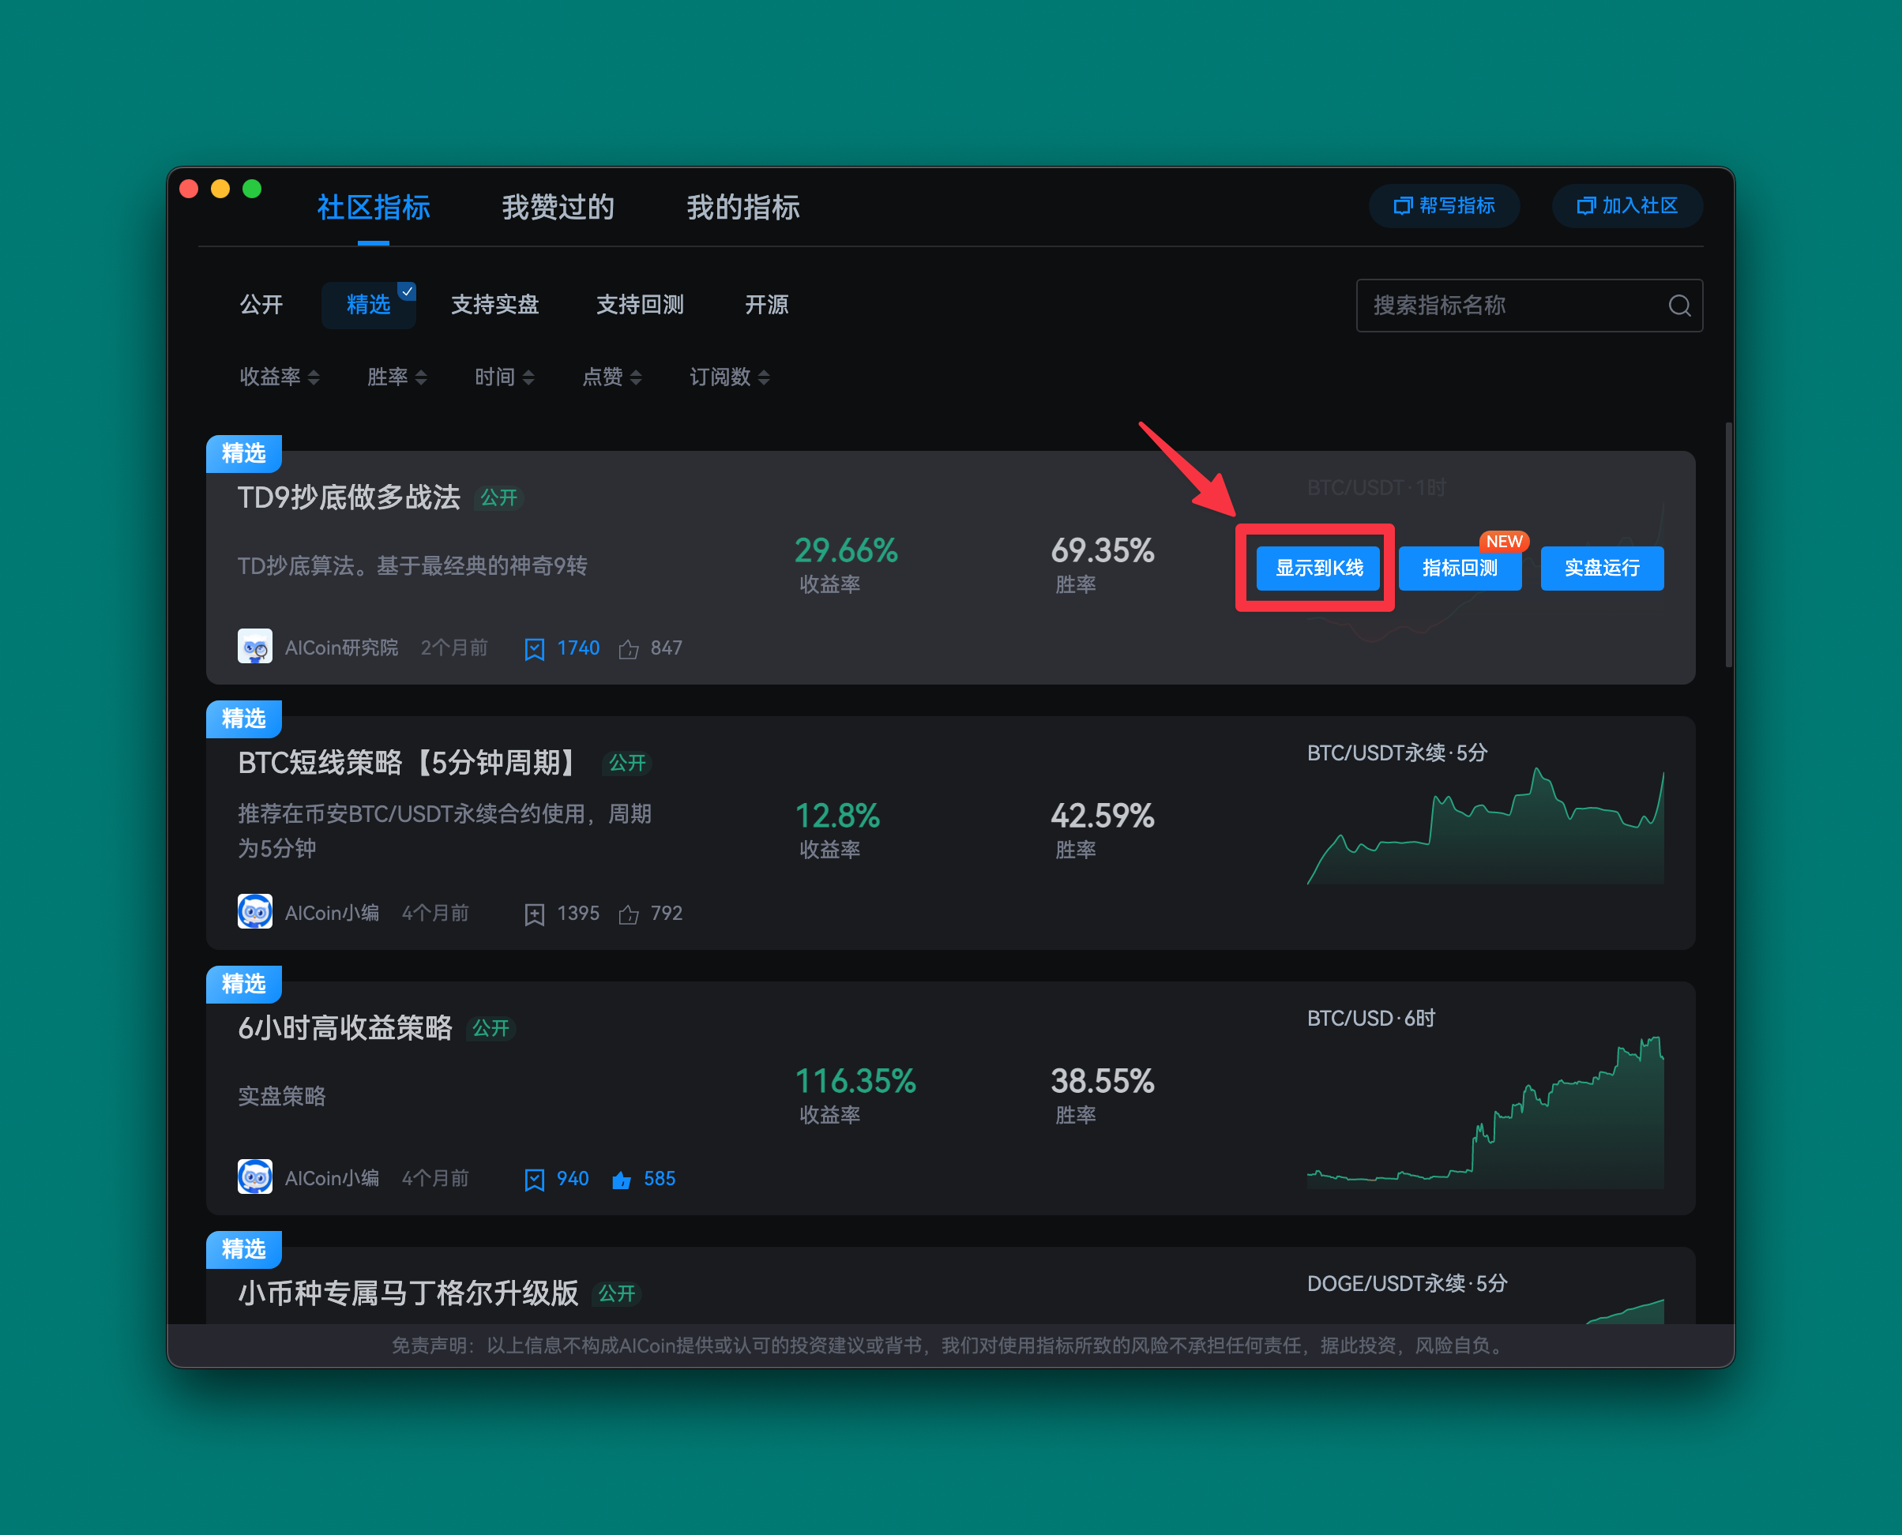The width and height of the screenshot is (1902, 1535).
Task: Click the 显示到K线 button
Action: (1319, 569)
